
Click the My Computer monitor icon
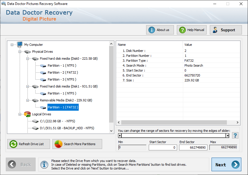click(20, 45)
